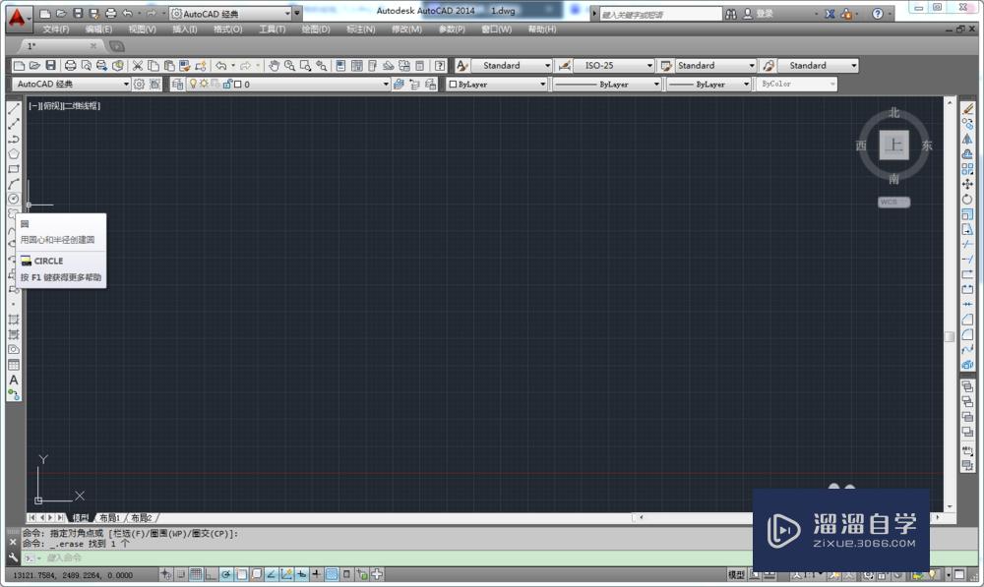This screenshot has width=984, height=587.
Task: Click the WCS button under ViewCube
Action: (x=893, y=202)
